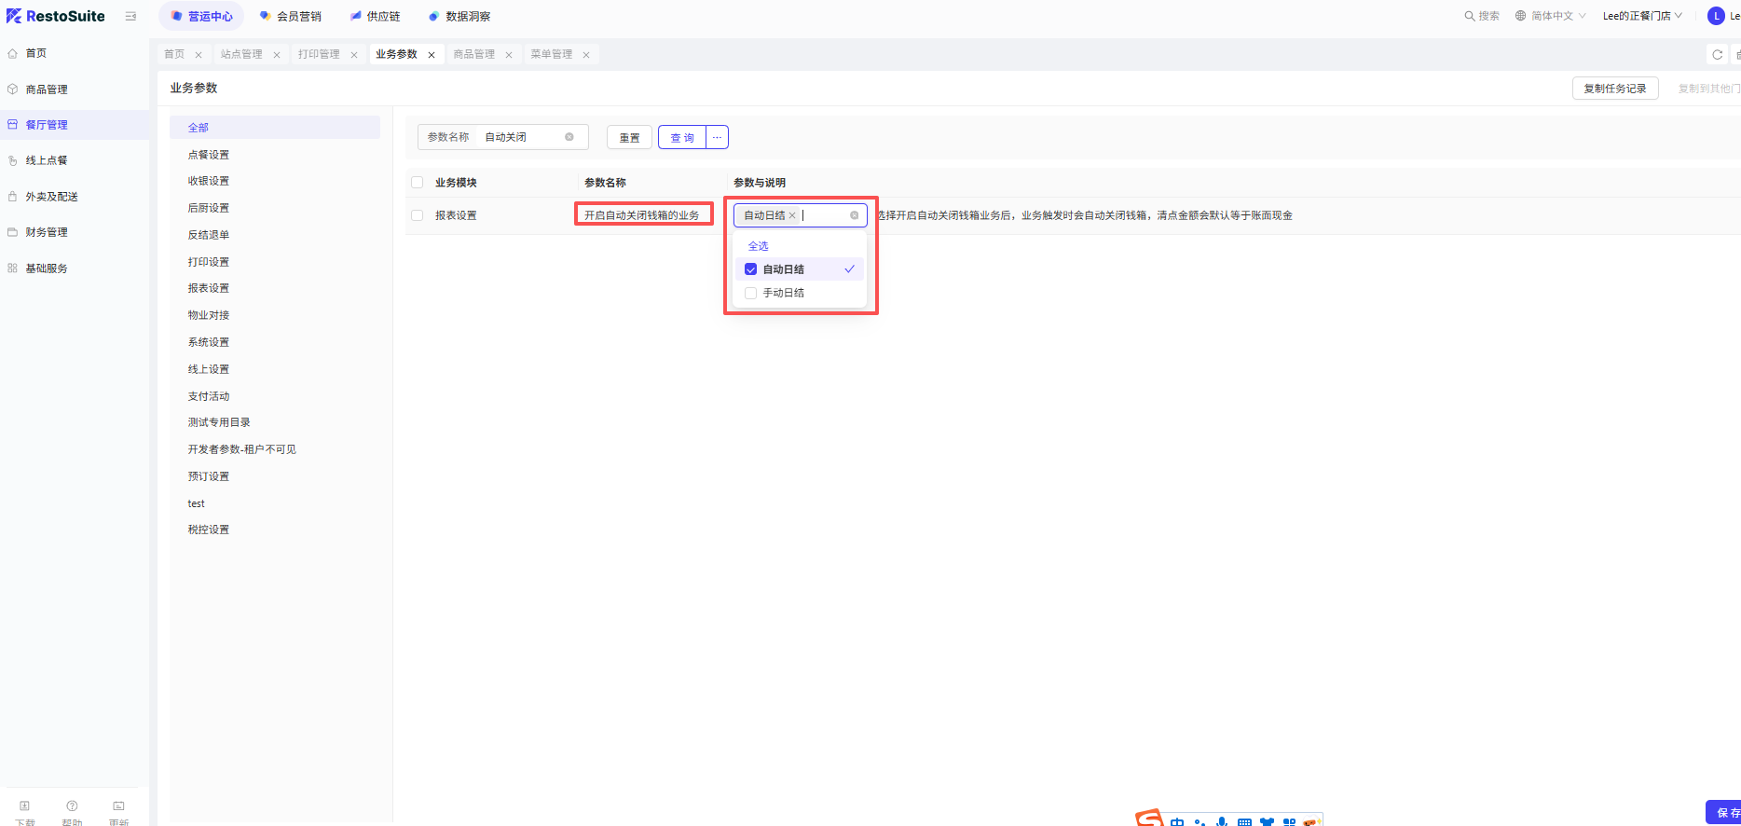Open the 会员营销 top menu
The image size is (1741, 826).
pyautogui.click(x=291, y=17)
